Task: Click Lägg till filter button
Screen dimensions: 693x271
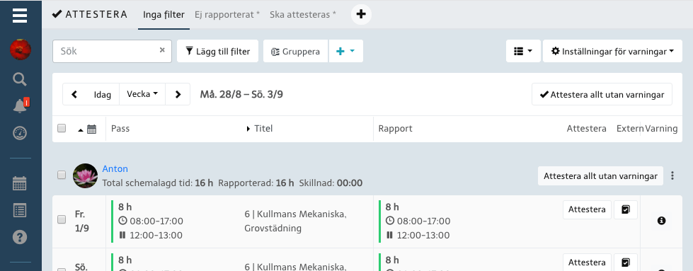Action: (217, 51)
